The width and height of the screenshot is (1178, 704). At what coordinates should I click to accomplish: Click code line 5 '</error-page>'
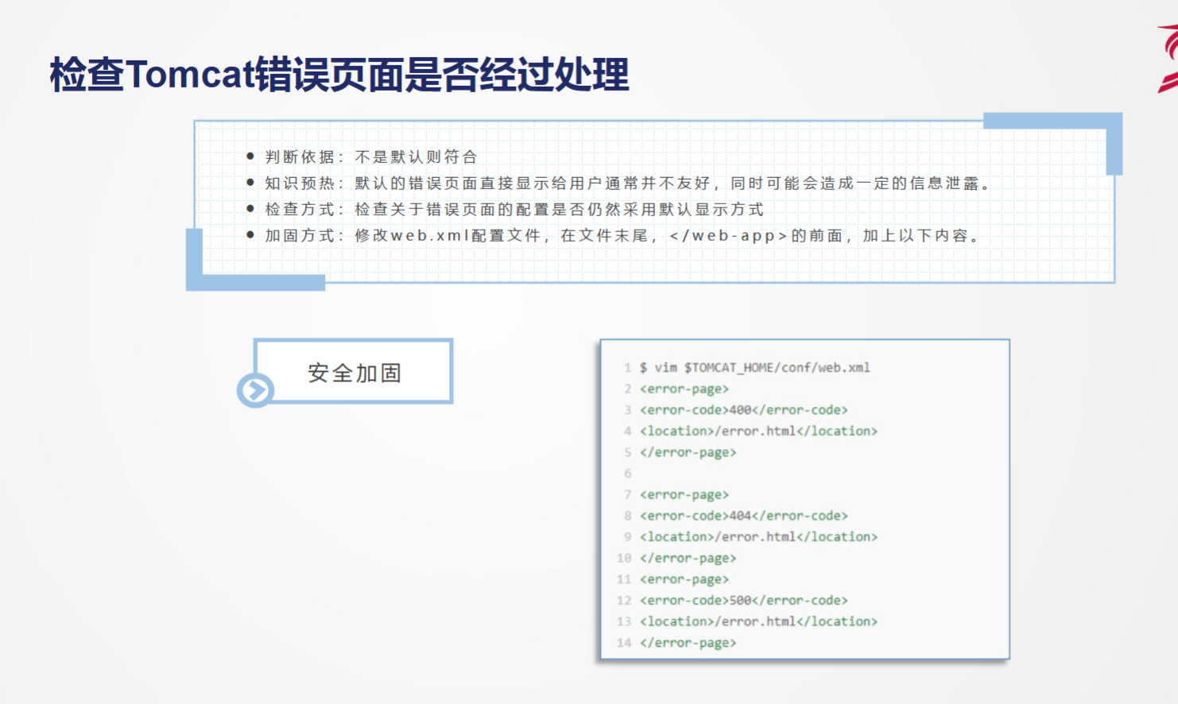point(688,452)
